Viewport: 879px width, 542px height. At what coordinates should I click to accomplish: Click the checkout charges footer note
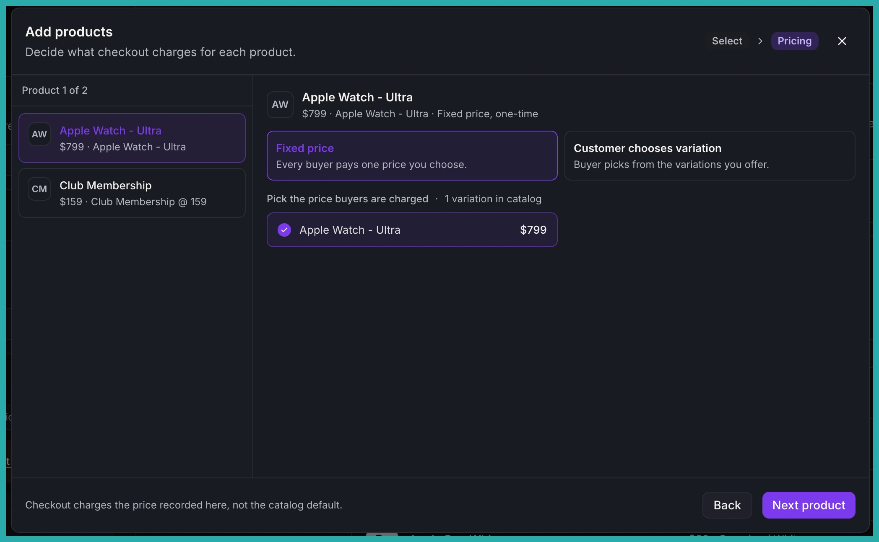point(184,505)
